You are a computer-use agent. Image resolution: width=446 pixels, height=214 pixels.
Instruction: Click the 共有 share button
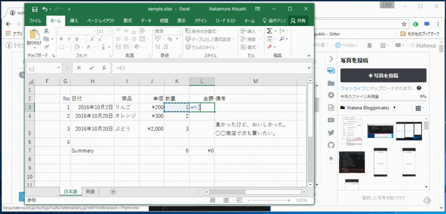(298, 21)
